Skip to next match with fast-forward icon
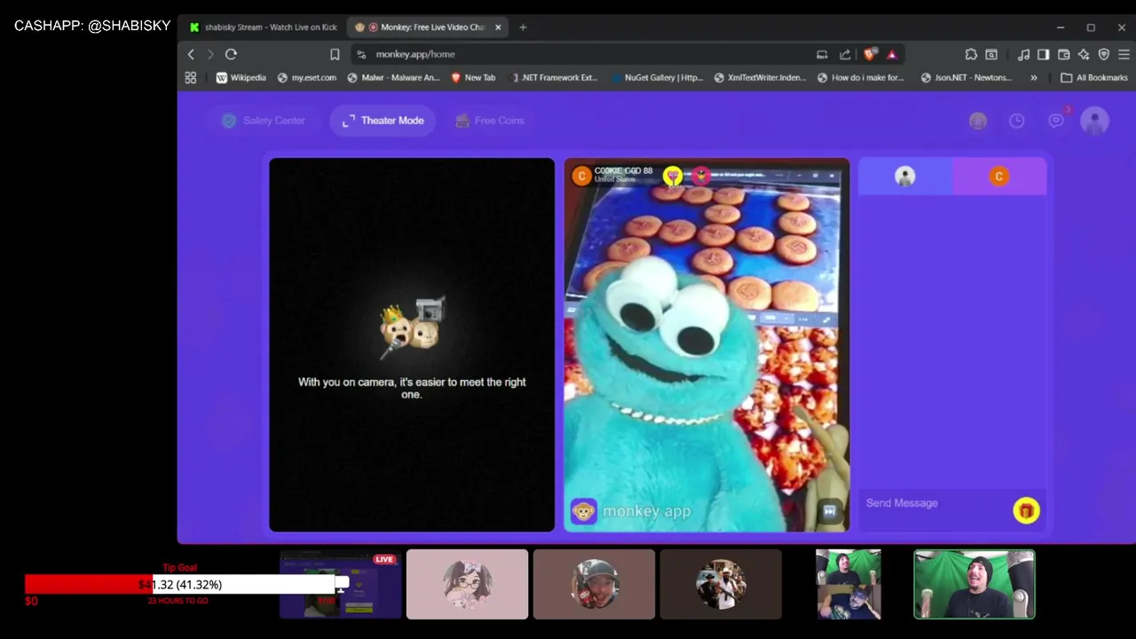This screenshot has width=1136, height=639. click(829, 511)
